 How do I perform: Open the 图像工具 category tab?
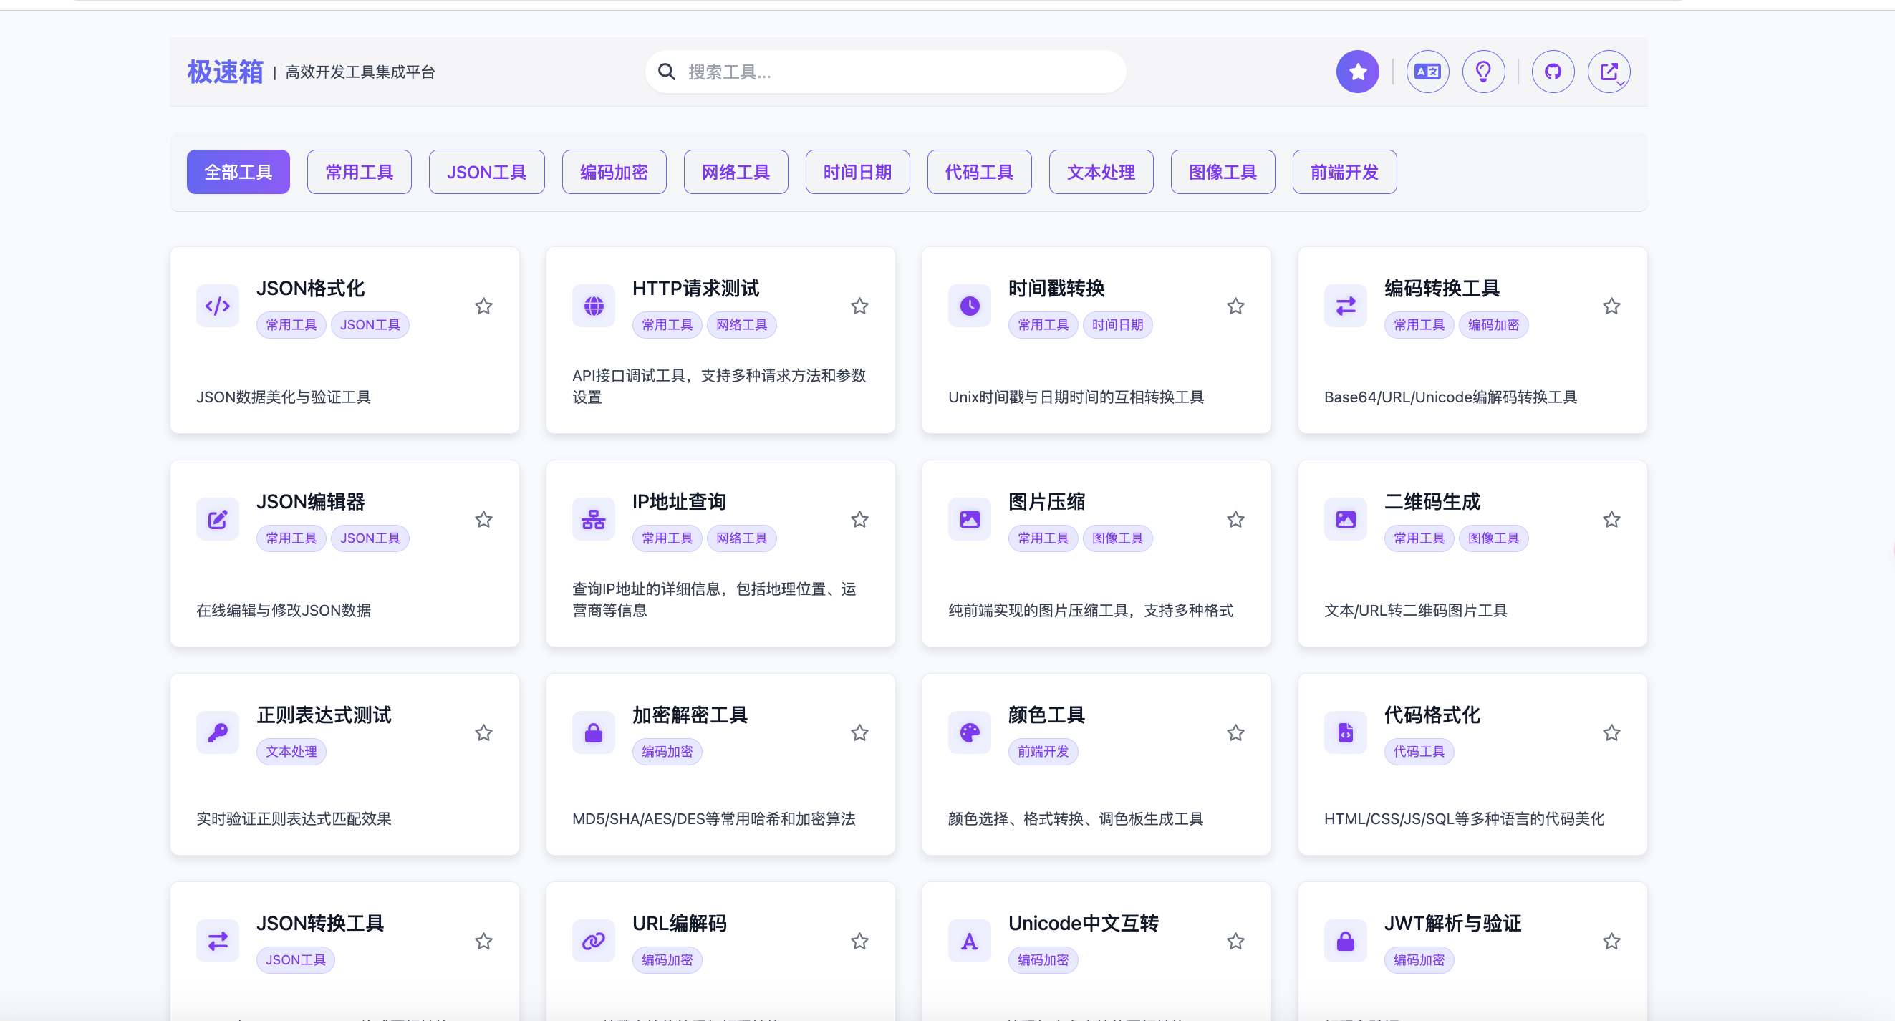click(1223, 172)
